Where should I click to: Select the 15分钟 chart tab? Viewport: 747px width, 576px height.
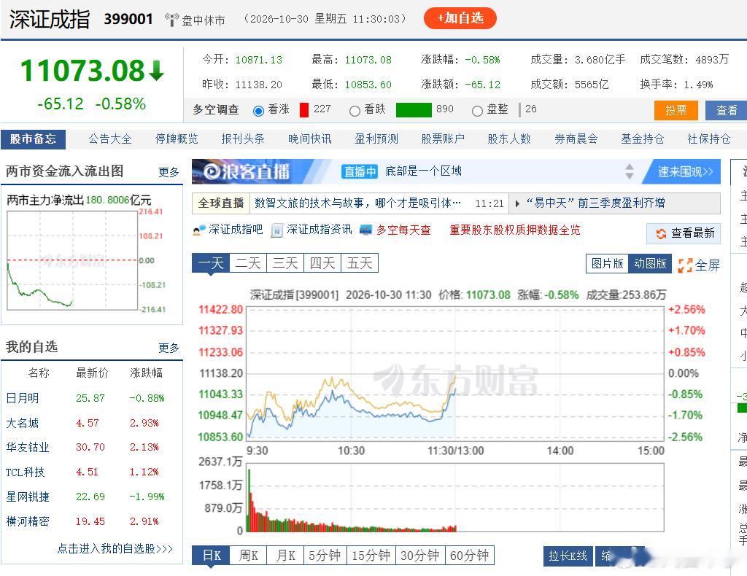[x=371, y=556]
